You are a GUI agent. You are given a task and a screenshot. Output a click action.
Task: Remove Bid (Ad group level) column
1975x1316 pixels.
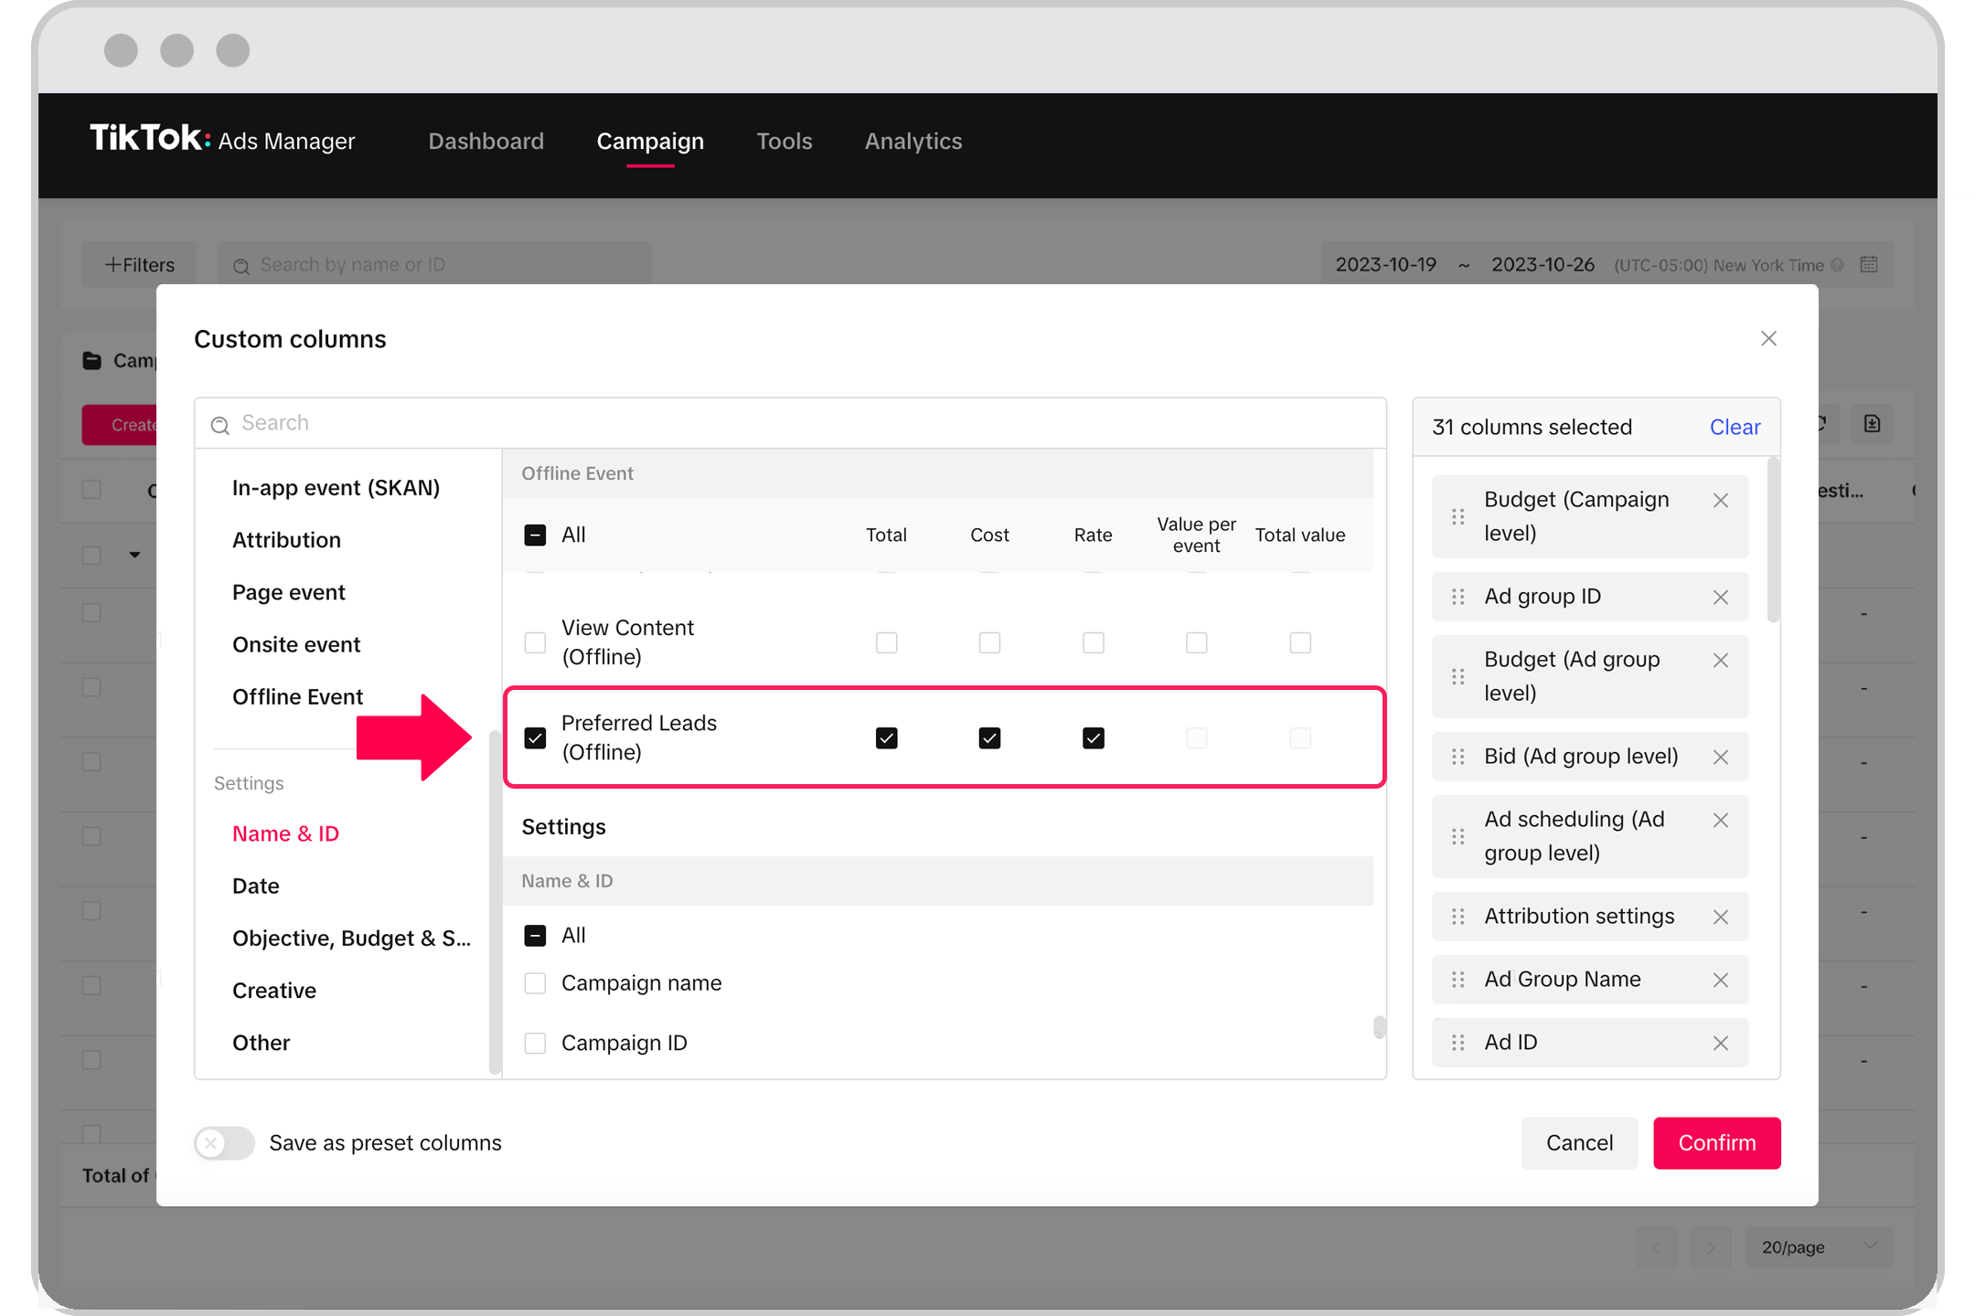click(1721, 757)
